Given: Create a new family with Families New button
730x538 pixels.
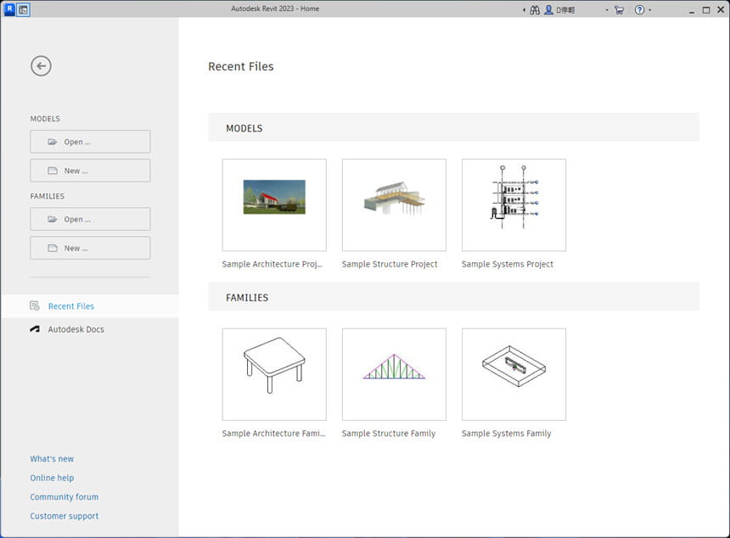Looking at the screenshot, I should [90, 248].
